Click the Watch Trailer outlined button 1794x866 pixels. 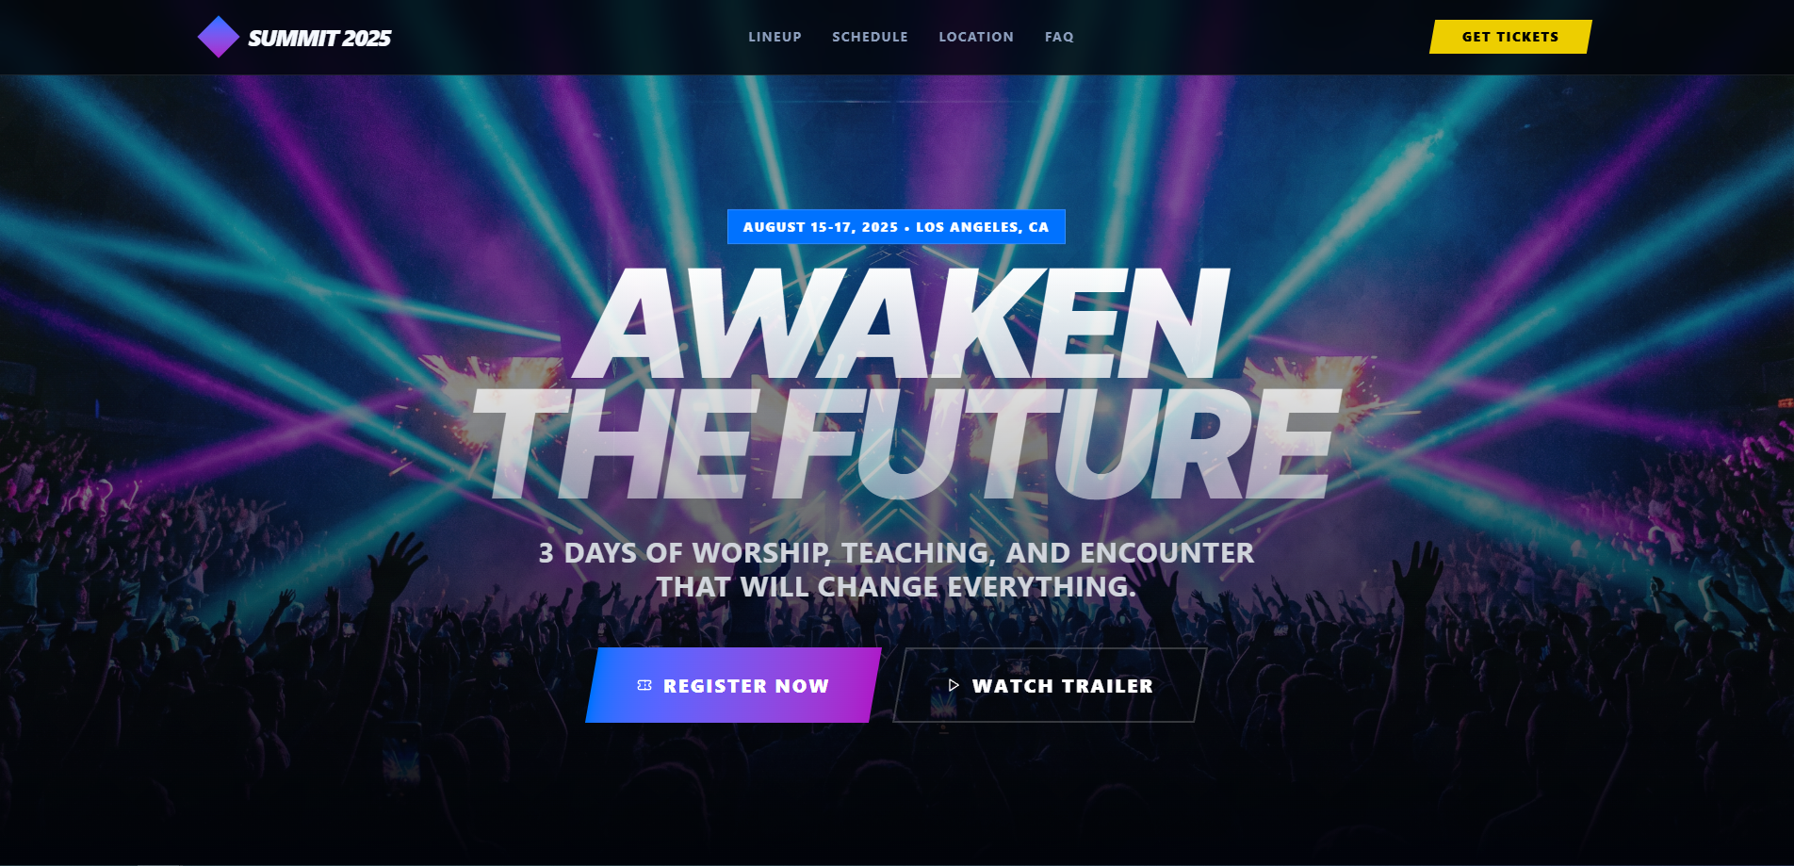1050,685
